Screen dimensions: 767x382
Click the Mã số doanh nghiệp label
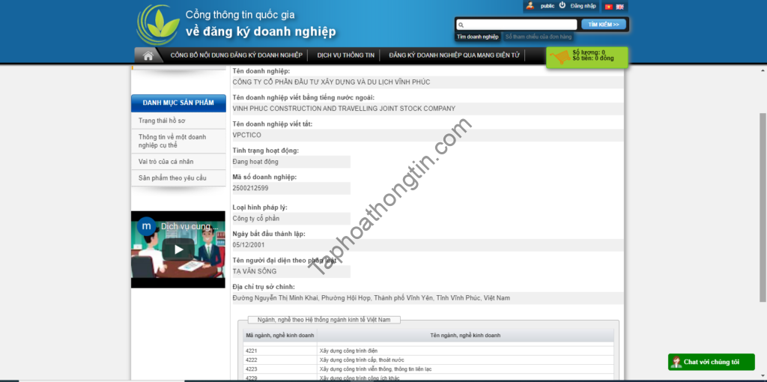coord(264,177)
